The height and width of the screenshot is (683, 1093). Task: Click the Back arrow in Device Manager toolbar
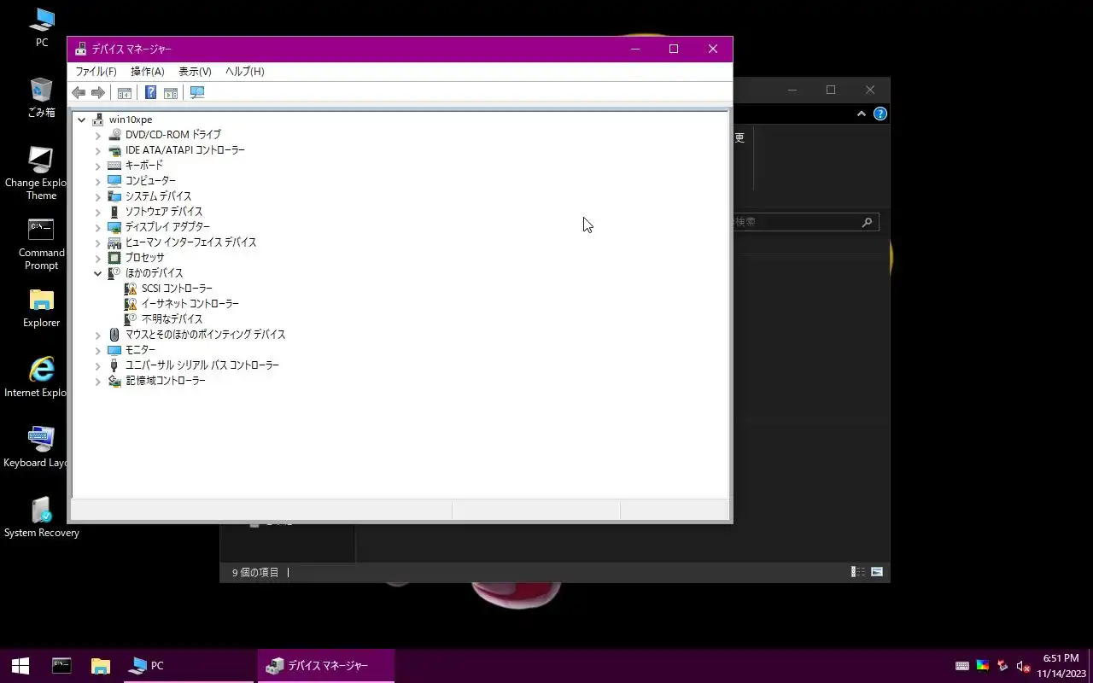[79, 92]
